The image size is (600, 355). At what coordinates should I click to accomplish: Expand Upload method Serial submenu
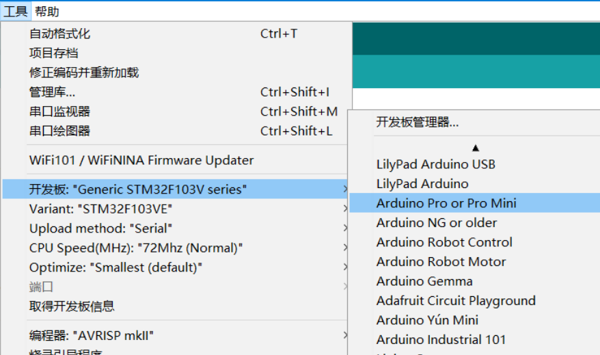click(x=175, y=228)
